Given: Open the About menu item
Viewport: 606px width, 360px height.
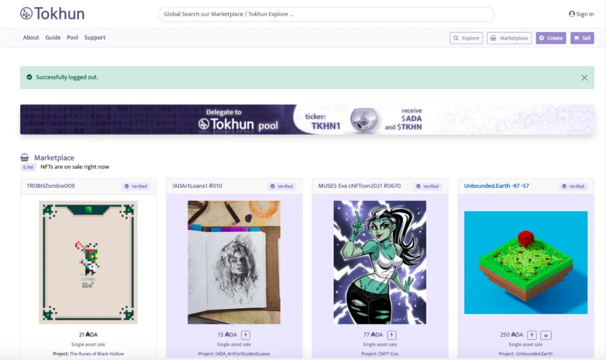Looking at the screenshot, I should (31, 38).
